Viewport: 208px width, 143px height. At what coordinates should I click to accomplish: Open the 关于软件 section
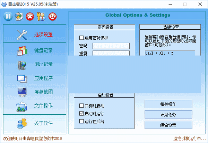tap(43, 123)
